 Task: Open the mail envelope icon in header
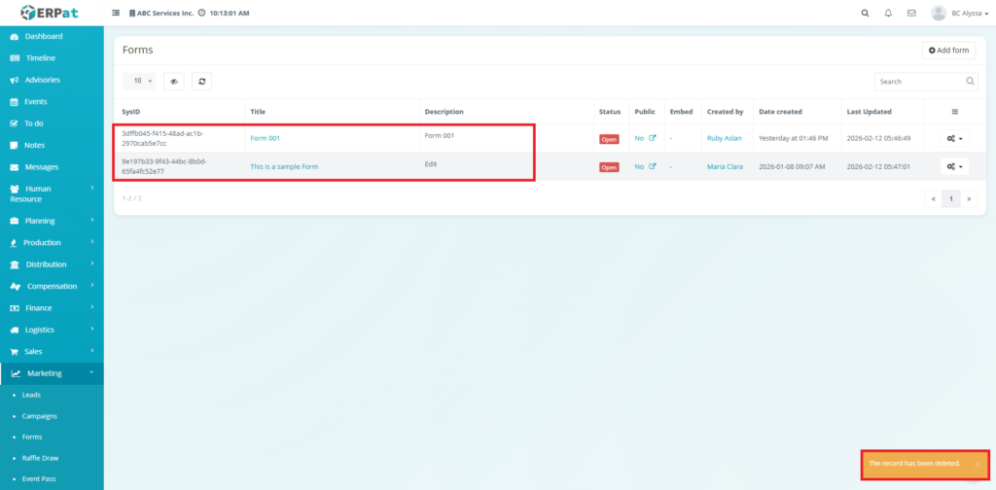[911, 14]
